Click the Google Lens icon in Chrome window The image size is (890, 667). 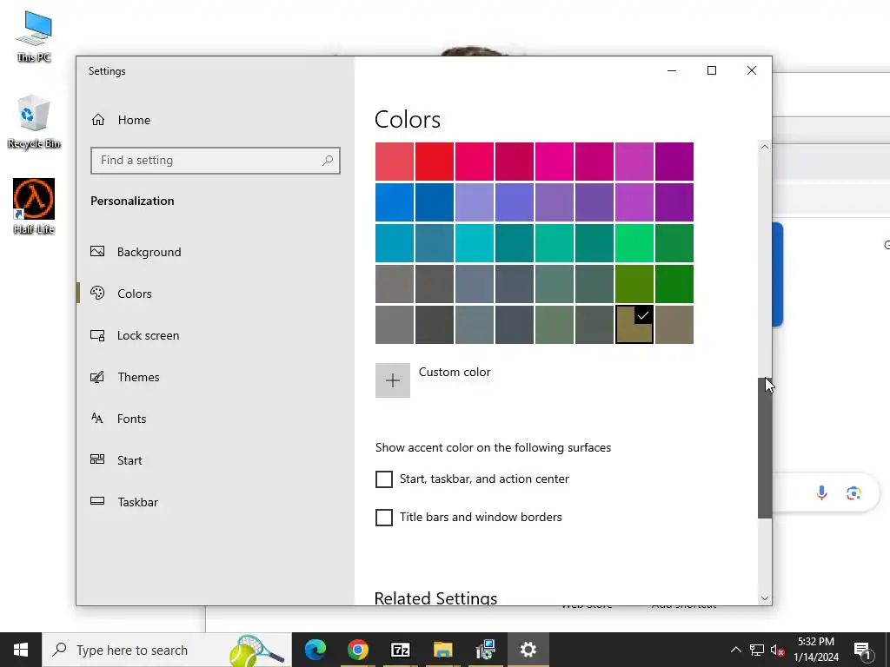click(x=853, y=493)
